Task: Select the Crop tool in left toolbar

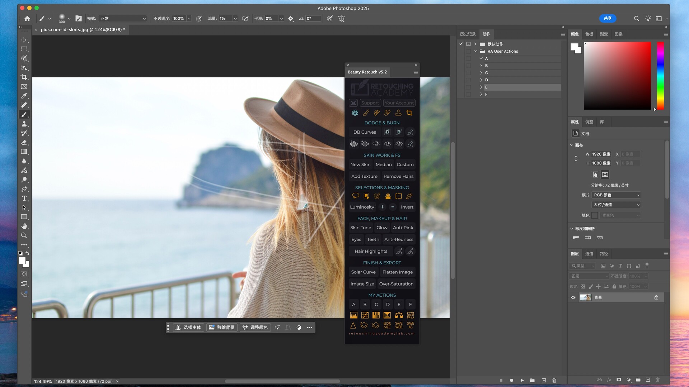Action: tap(24, 77)
